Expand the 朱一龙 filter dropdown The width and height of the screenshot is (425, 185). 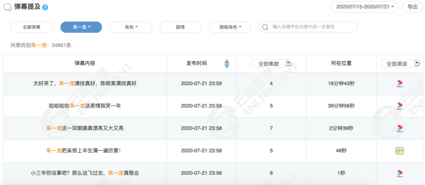[x=81, y=27]
